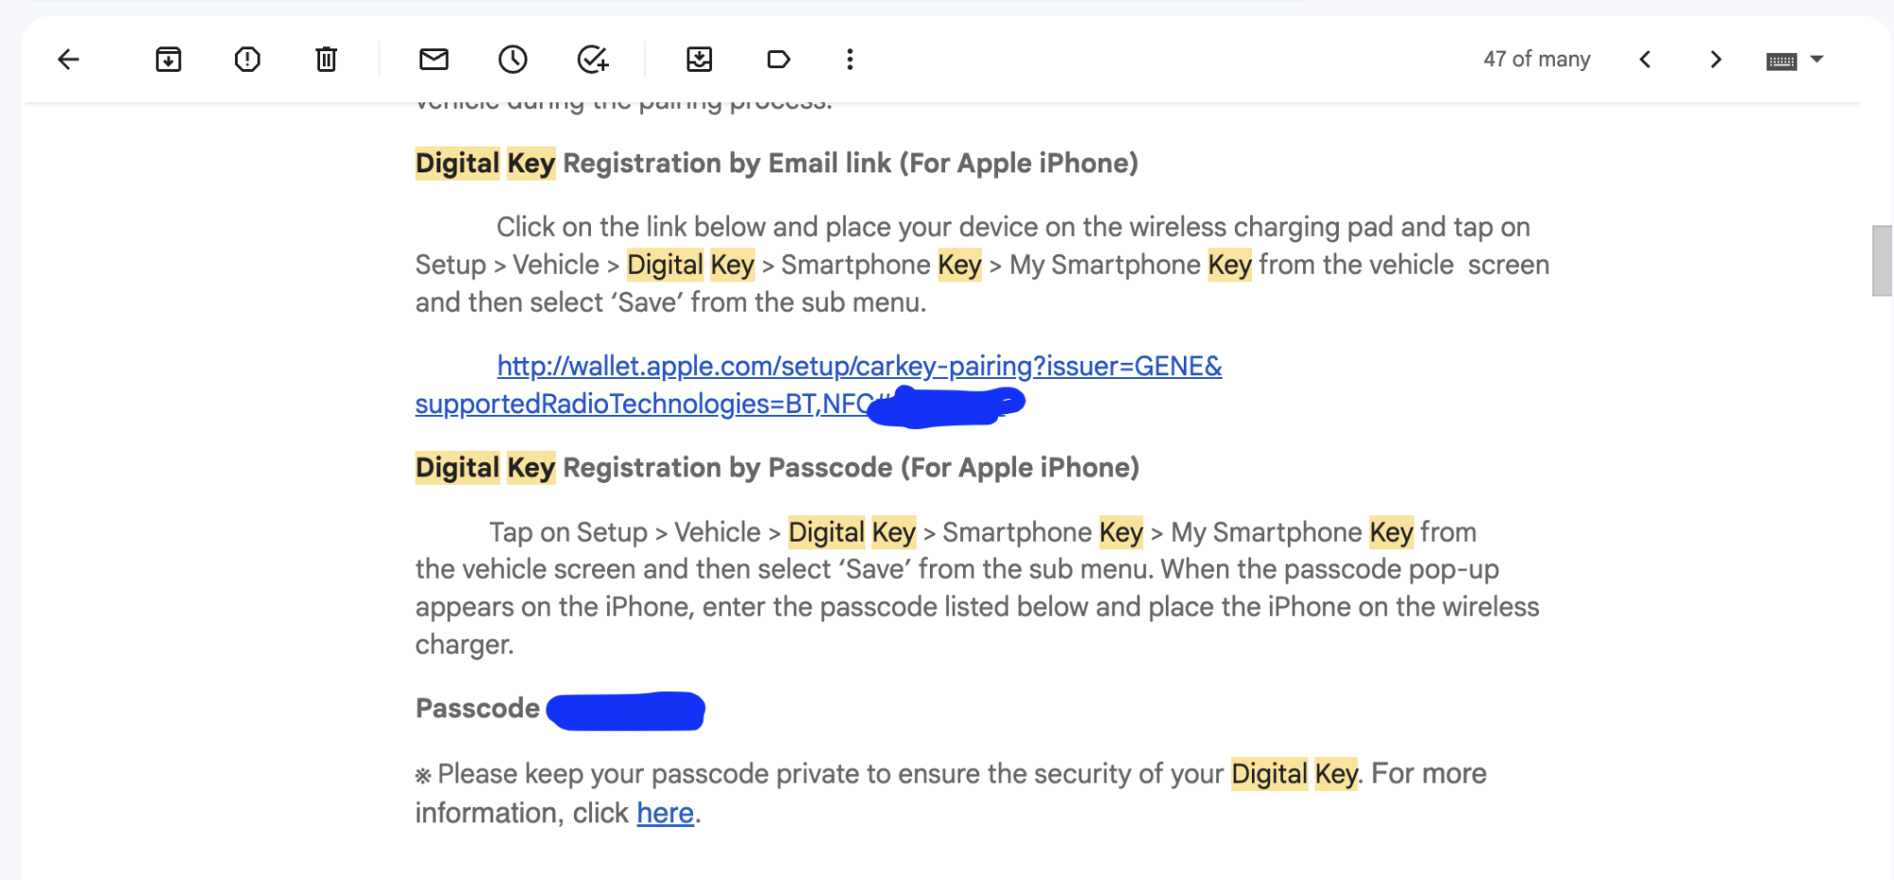Screen dimensions: 1894x880
Task: Show the older email with right chevron
Action: tap(1715, 60)
